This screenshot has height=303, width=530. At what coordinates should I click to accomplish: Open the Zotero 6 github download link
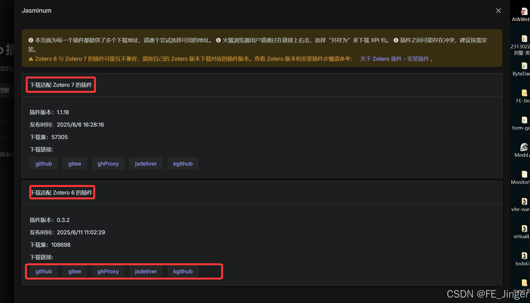pos(44,271)
